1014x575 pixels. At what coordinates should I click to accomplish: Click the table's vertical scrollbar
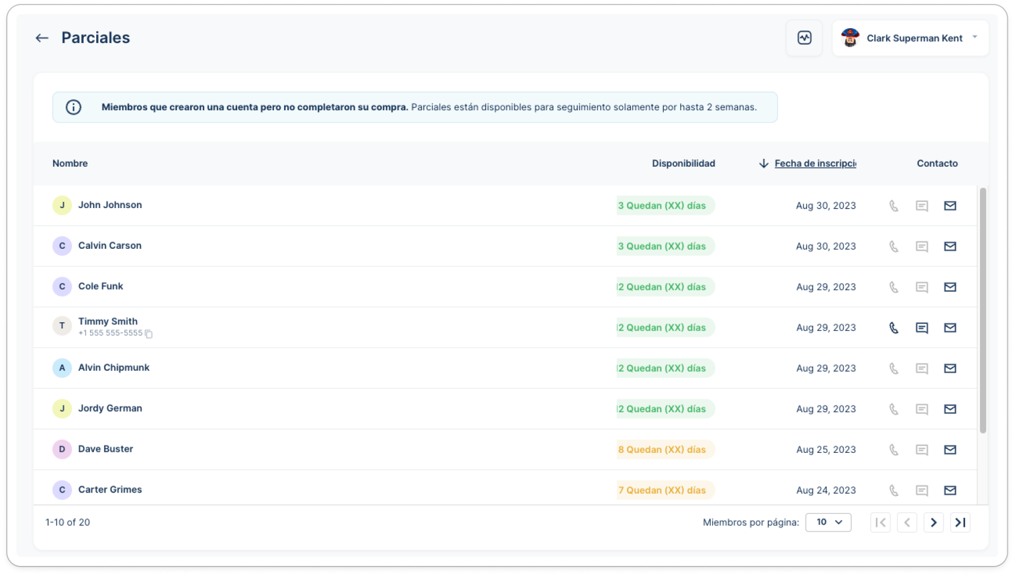click(983, 310)
